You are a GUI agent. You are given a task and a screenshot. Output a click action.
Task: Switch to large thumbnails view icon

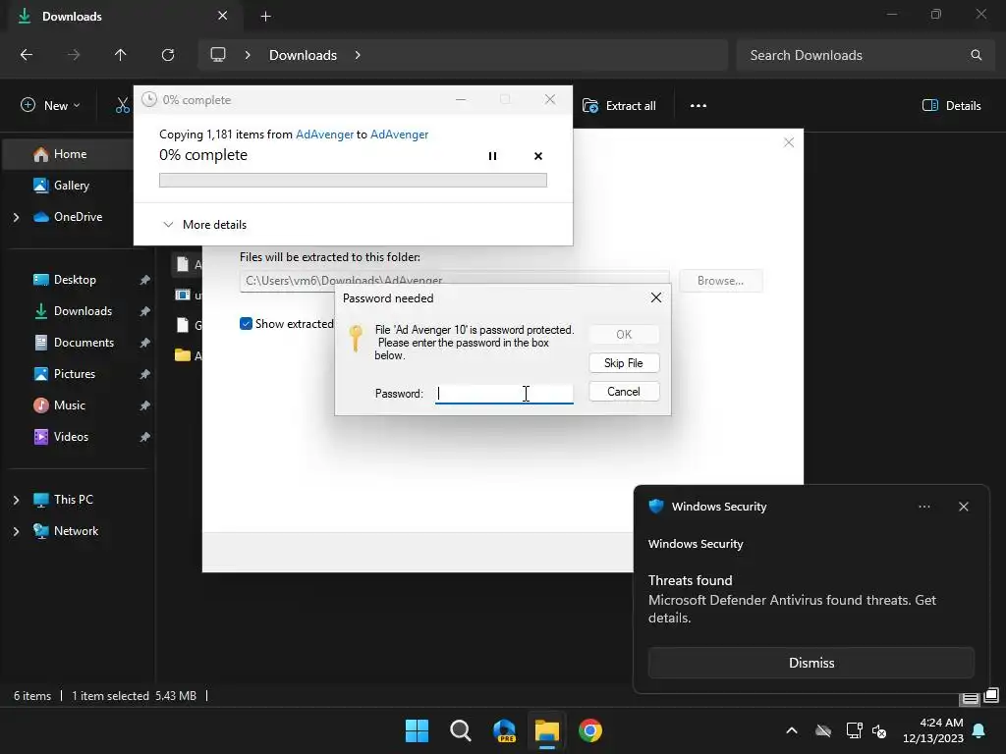point(991,695)
